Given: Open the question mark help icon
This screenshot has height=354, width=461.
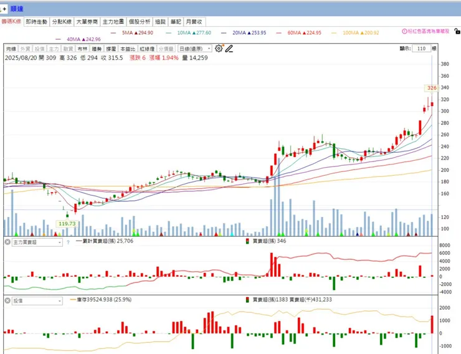Looking at the screenshot, I should (x=68, y=242).
